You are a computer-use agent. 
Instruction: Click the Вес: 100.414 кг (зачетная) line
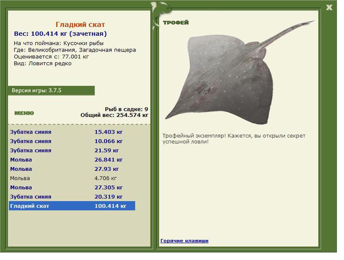(60, 34)
